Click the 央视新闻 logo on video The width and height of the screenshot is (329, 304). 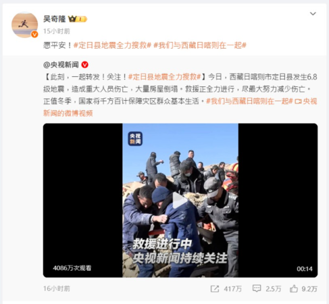(x=135, y=138)
